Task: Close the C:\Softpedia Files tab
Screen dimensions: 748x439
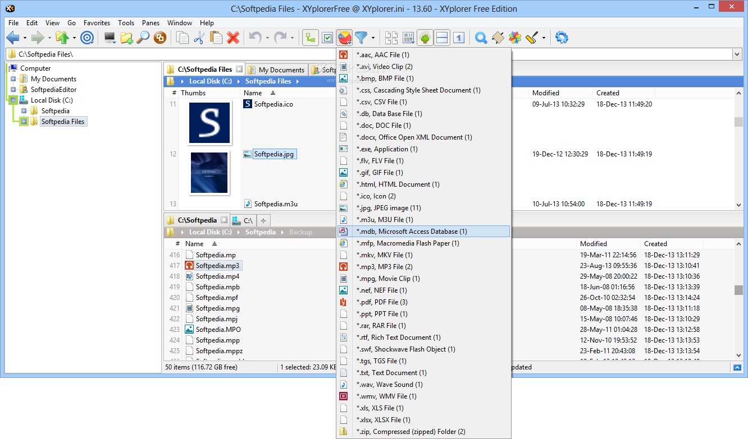Action: 239,69
